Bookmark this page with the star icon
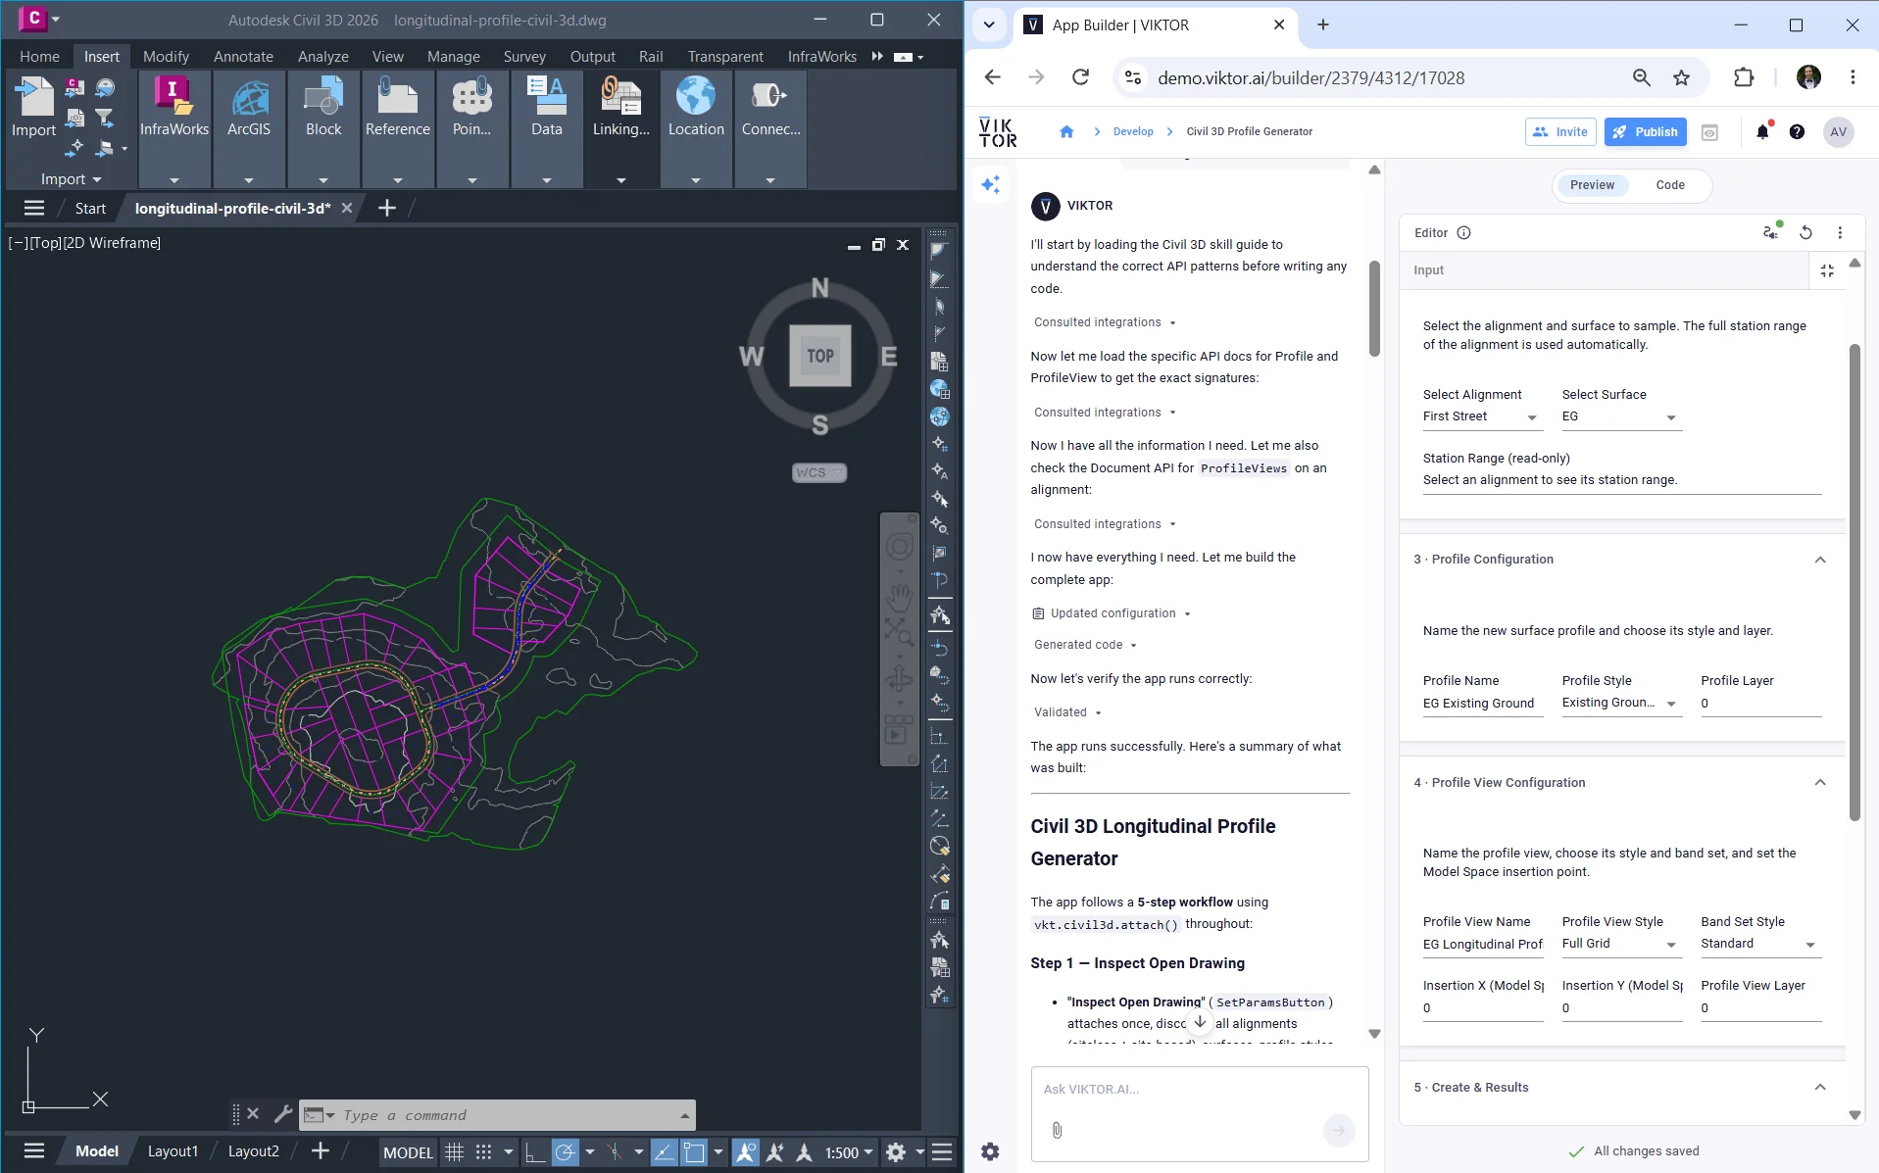 coord(1682,77)
